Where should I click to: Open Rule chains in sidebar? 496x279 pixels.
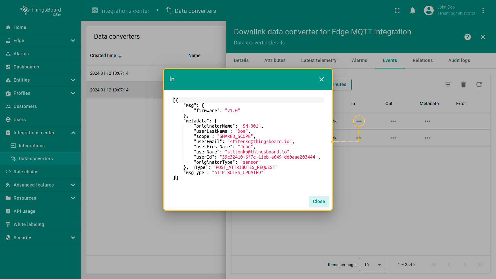[x=26, y=172]
